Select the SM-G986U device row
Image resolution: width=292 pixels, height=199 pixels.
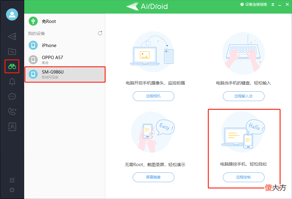tap(65, 74)
